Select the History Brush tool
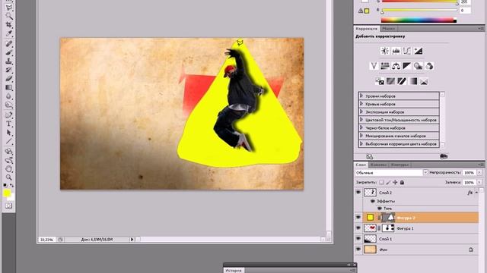The height and width of the screenshot is (273, 487). click(9, 70)
